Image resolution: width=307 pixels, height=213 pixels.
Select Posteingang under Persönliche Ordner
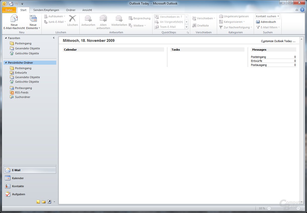coord(23,68)
